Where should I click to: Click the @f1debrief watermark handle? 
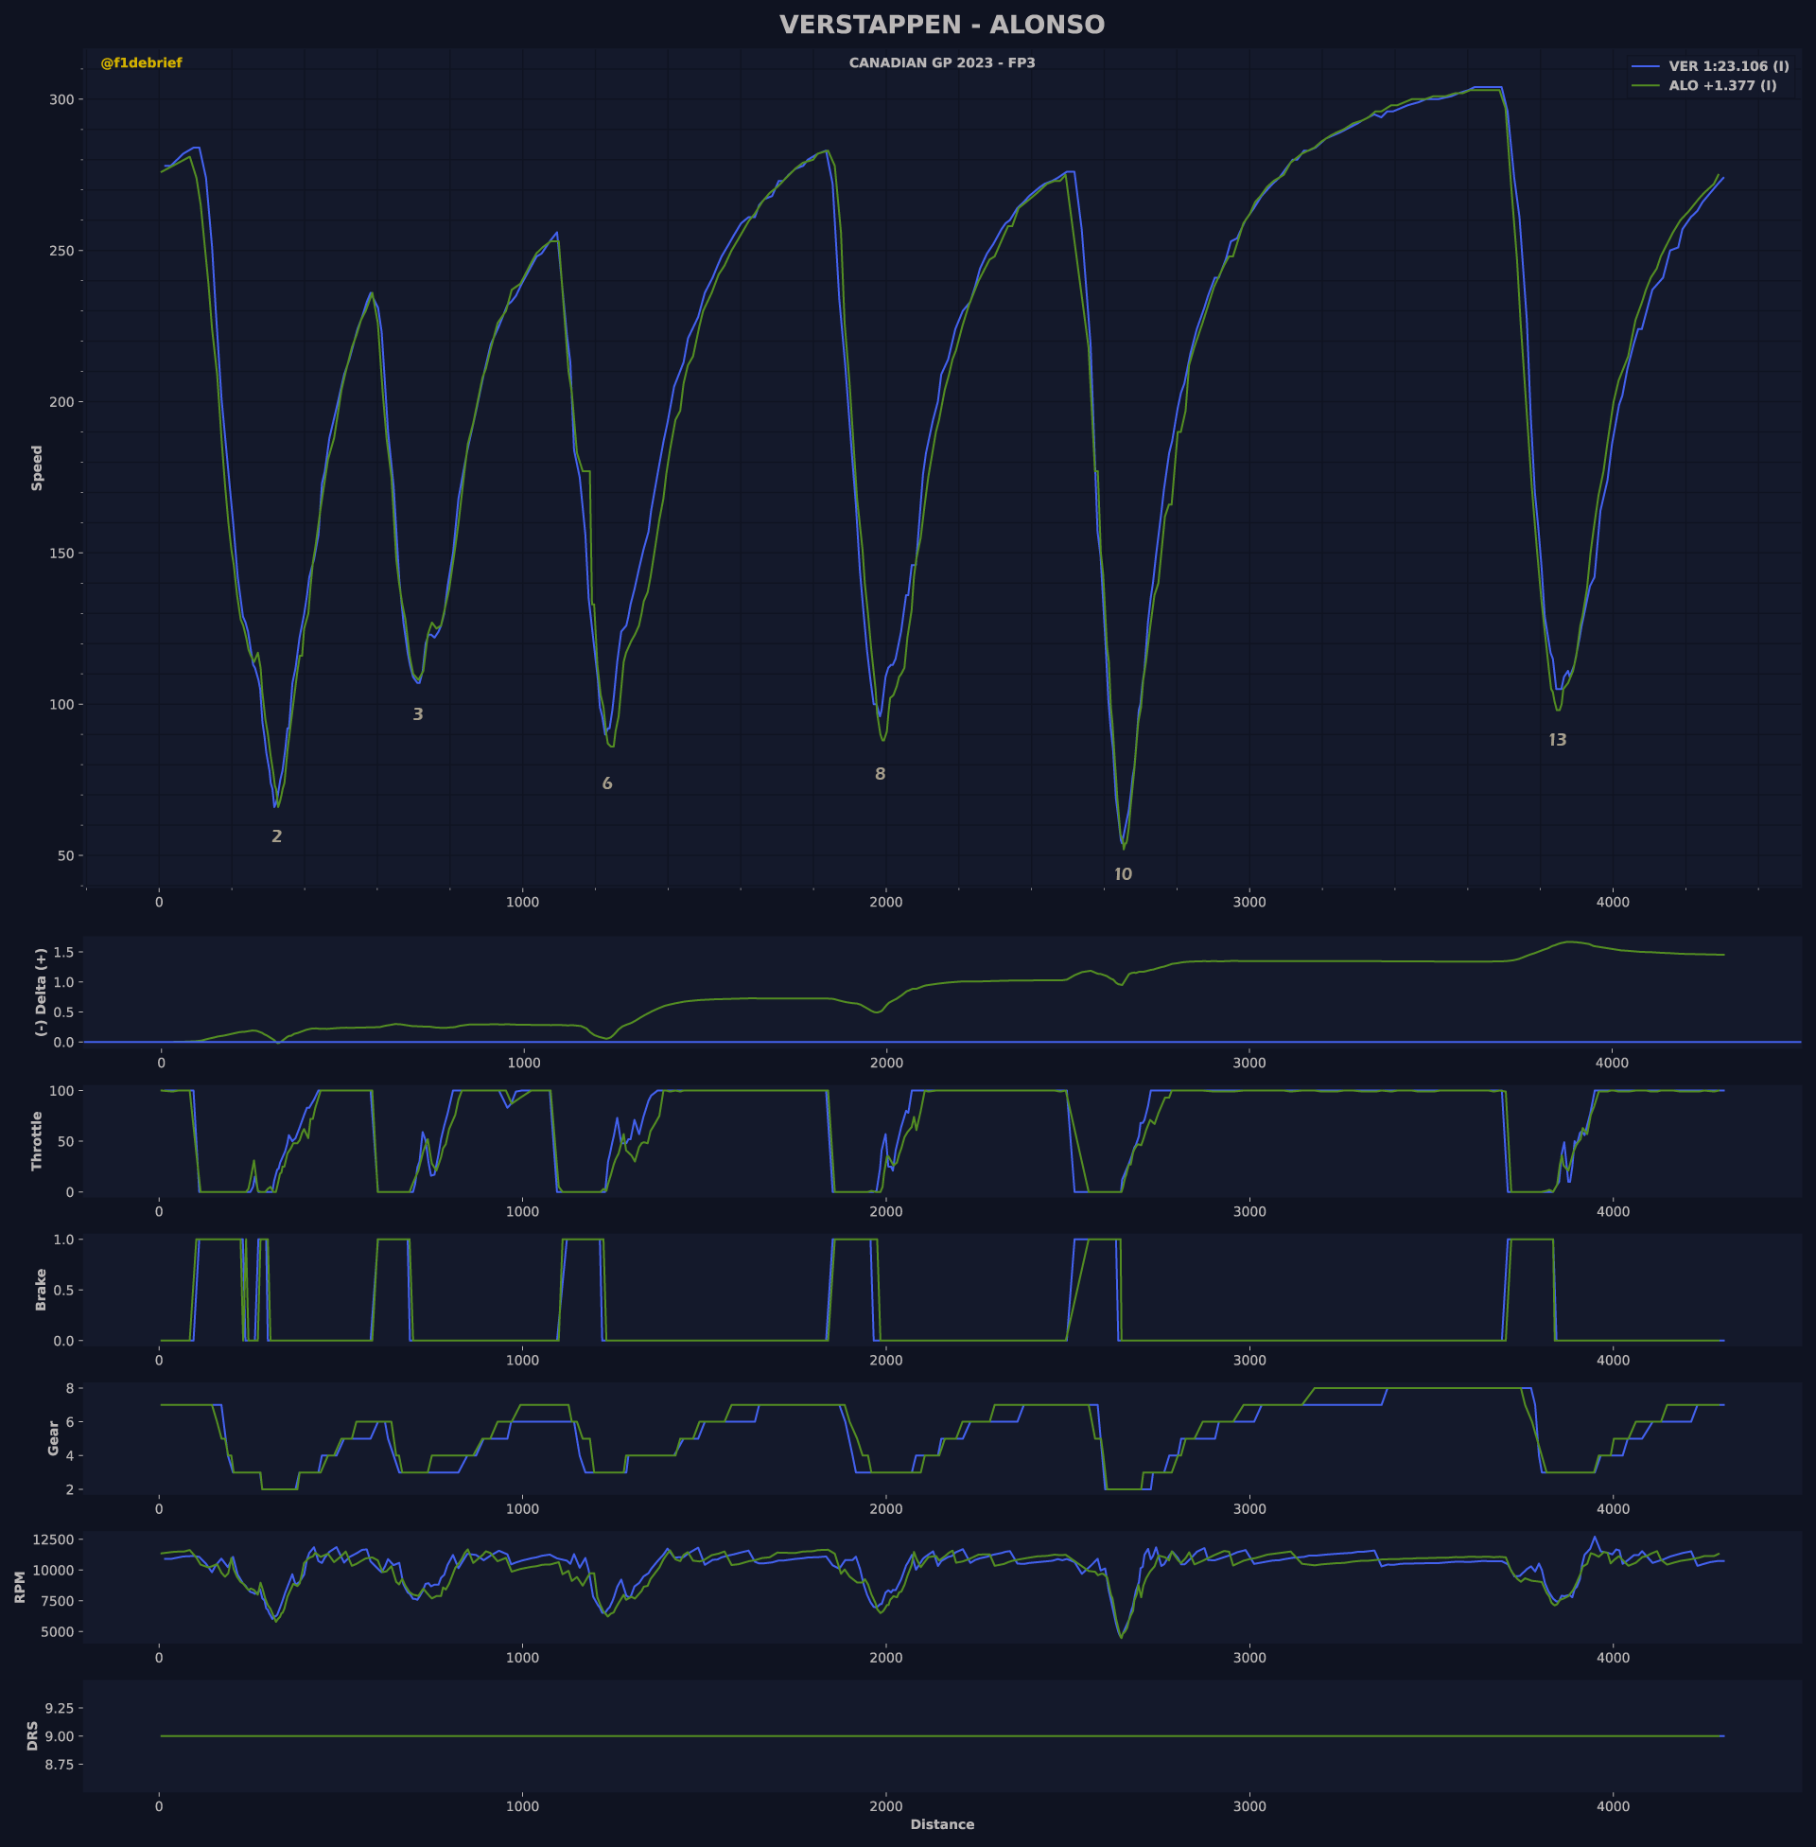point(141,63)
